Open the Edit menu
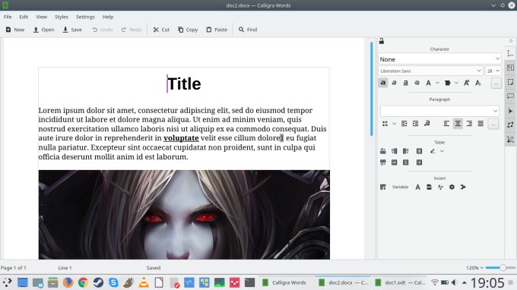Screen dimensions: 517x290 tap(24, 17)
